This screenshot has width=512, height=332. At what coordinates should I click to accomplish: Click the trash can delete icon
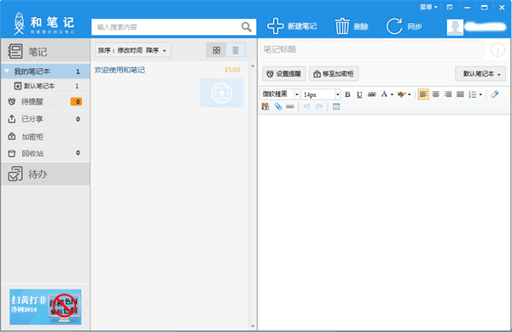coord(342,26)
